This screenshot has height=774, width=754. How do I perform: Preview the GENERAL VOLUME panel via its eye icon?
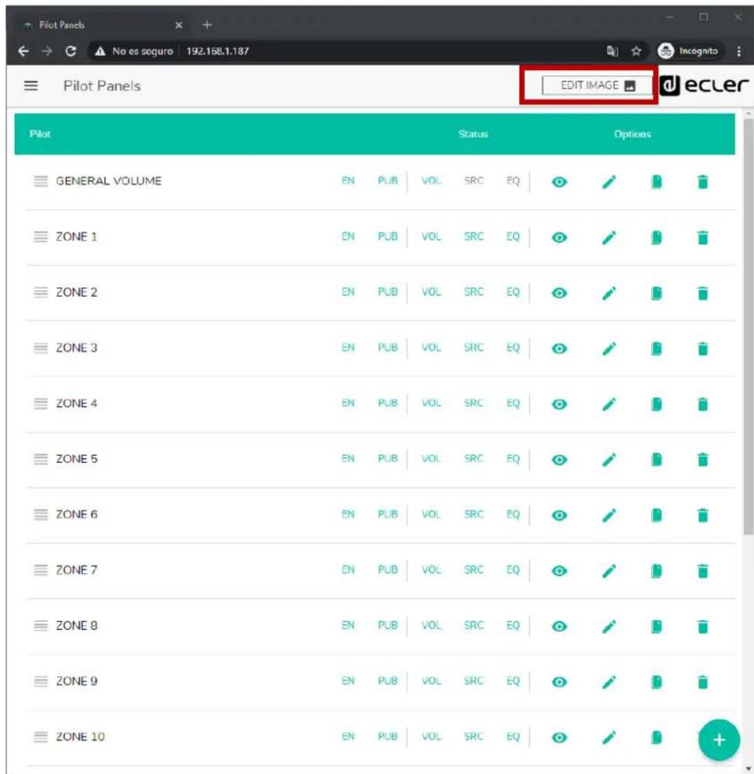559,182
